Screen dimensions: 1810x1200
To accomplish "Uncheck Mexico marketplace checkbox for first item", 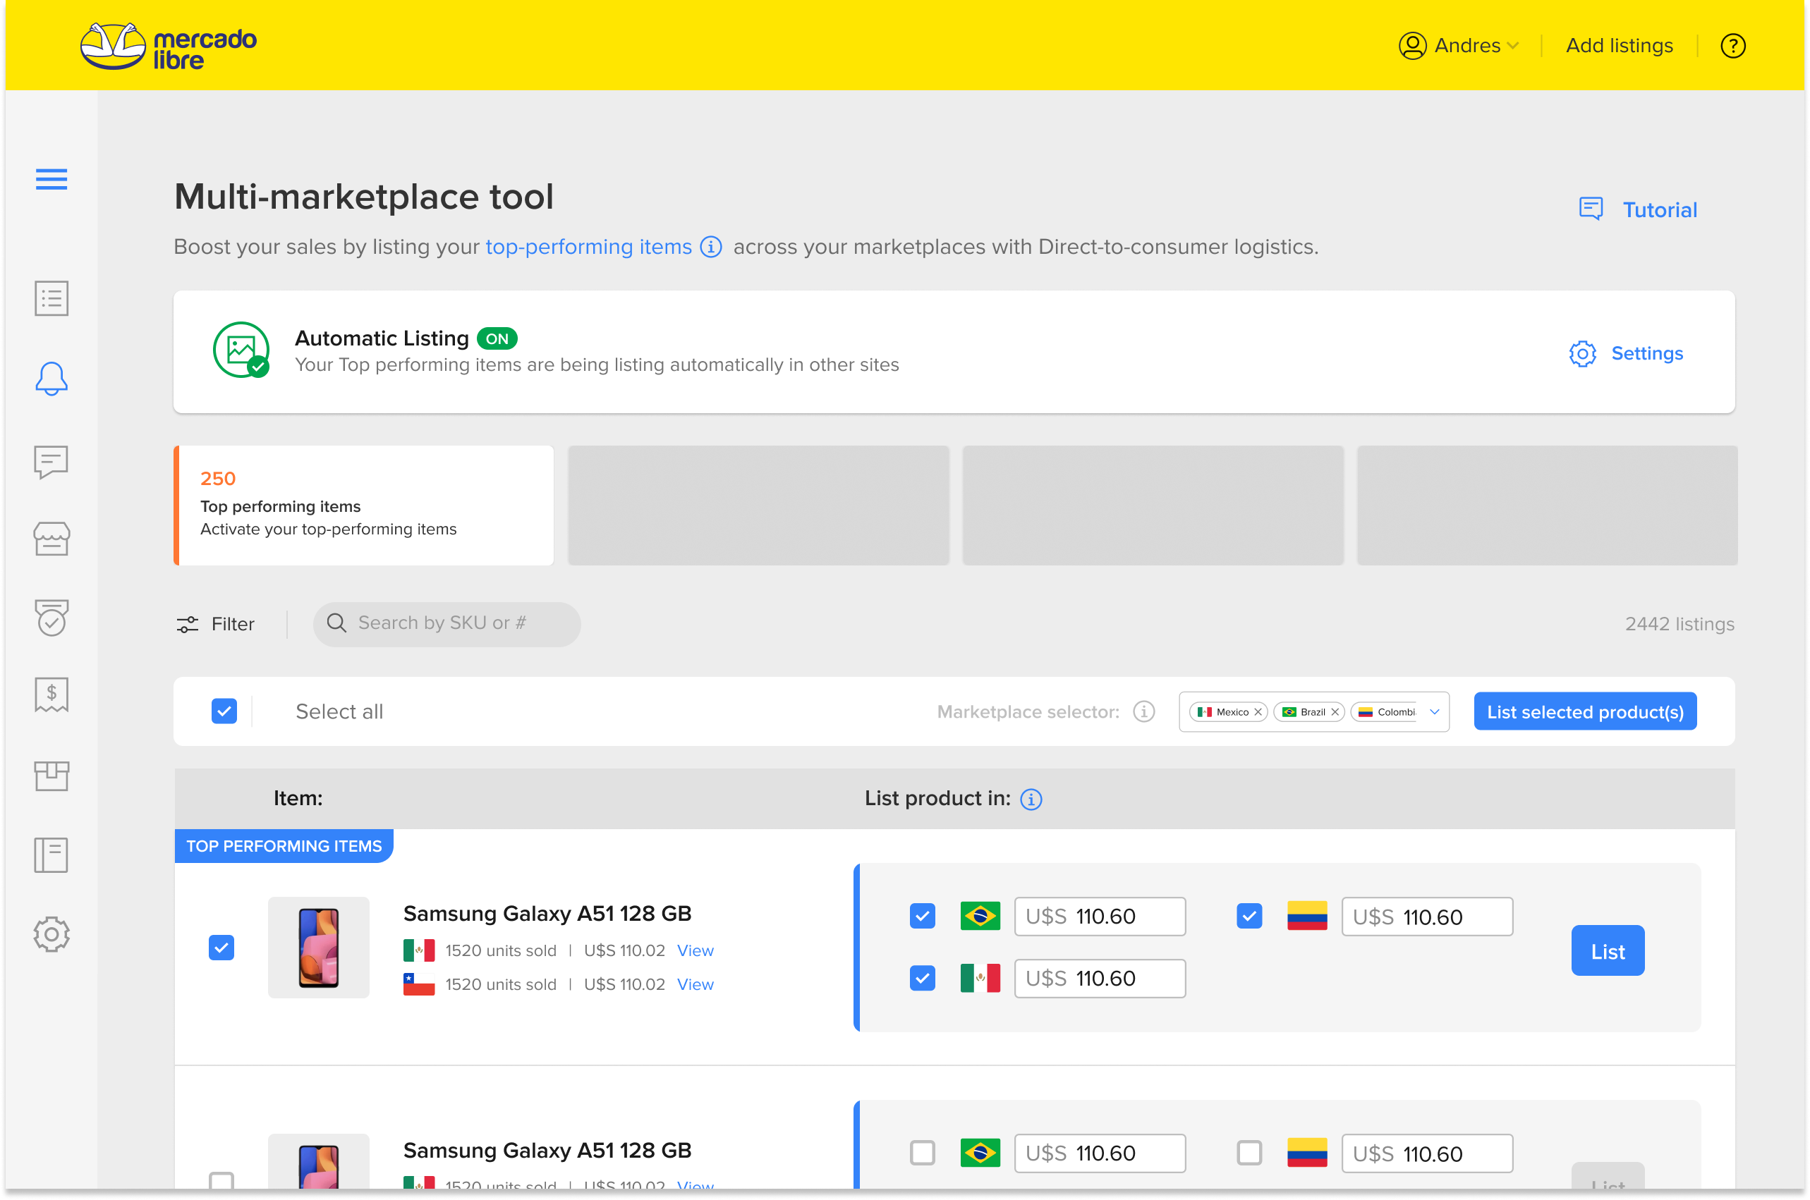I will click(923, 979).
